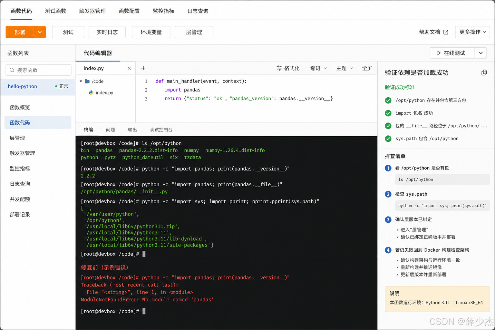
Task: Click the /code folder icon
Action: click(x=87, y=81)
